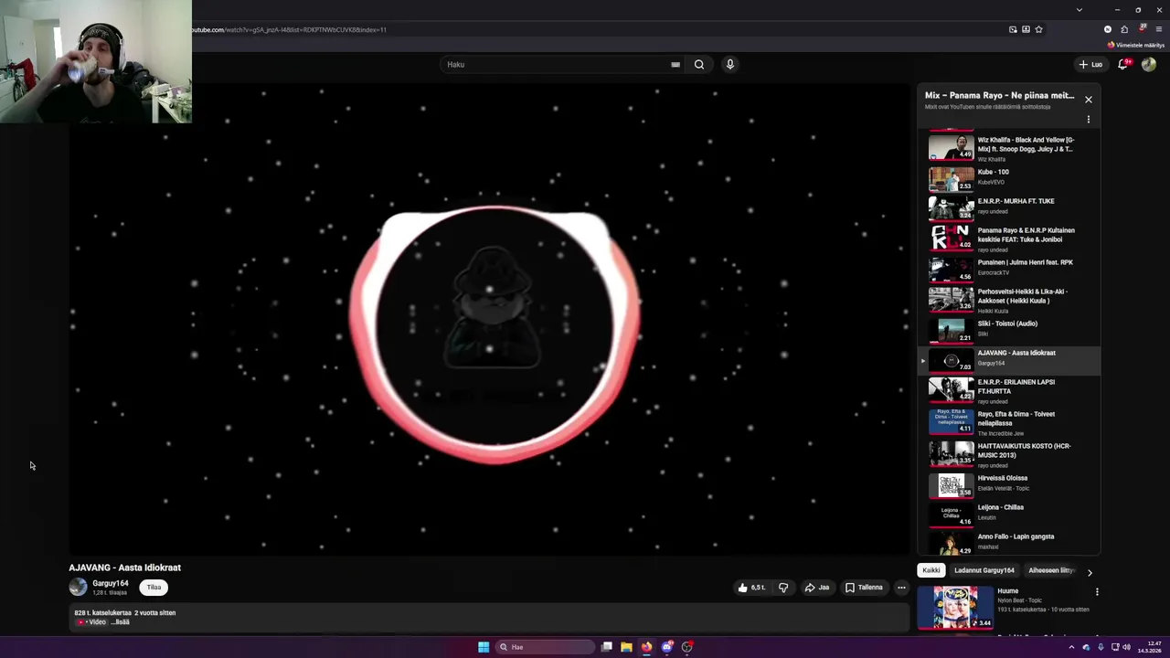Play Hirveissä Oloissa from playlist
The image size is (1170, 658).
coord(1009,484)
